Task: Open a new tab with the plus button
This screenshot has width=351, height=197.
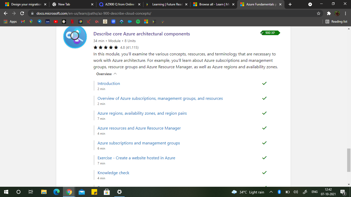Action: (x=290, y=4)
